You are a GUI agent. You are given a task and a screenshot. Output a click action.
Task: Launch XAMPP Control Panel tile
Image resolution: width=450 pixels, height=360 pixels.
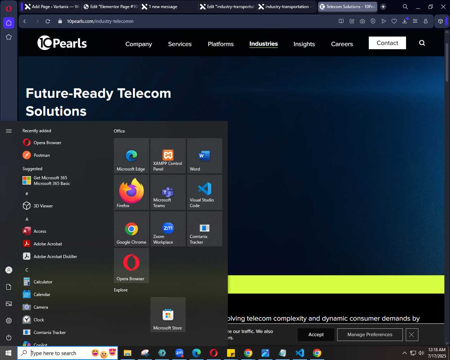tap(168, 156)
